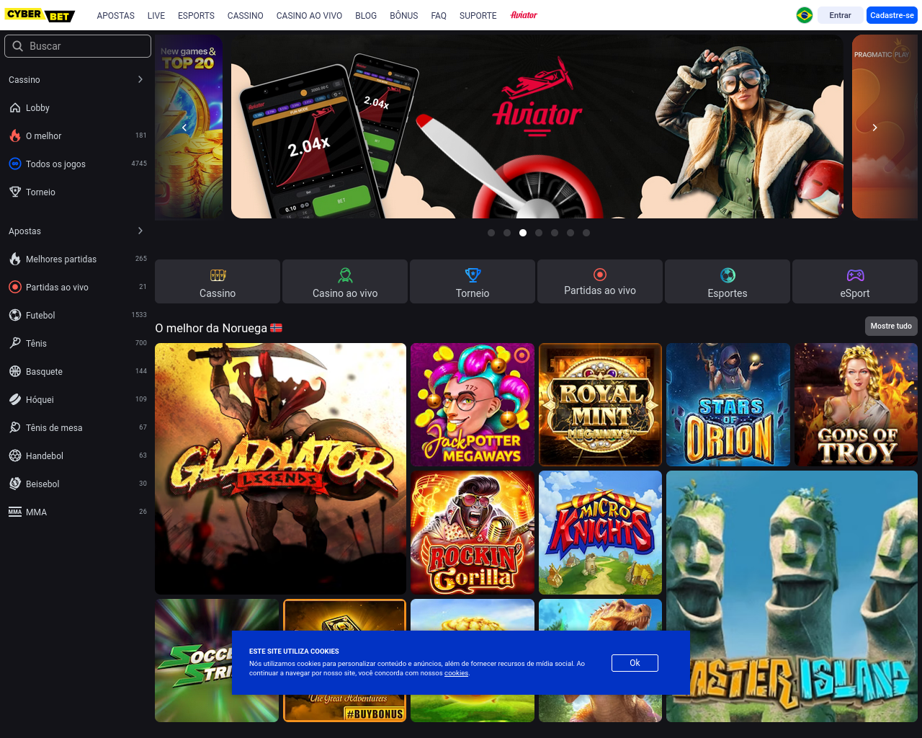Click the Tênis racket icon
Viewport: 922px width, 738px height.
(15, 344)
